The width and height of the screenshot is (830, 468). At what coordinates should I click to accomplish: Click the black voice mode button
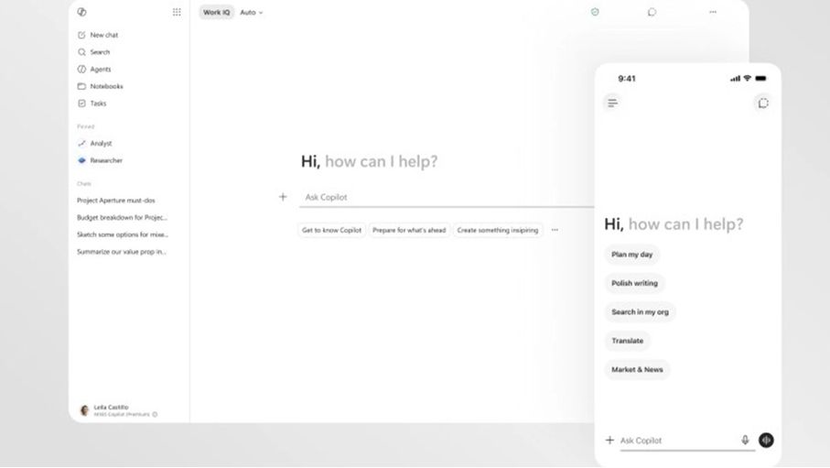[x=766, y=440]
